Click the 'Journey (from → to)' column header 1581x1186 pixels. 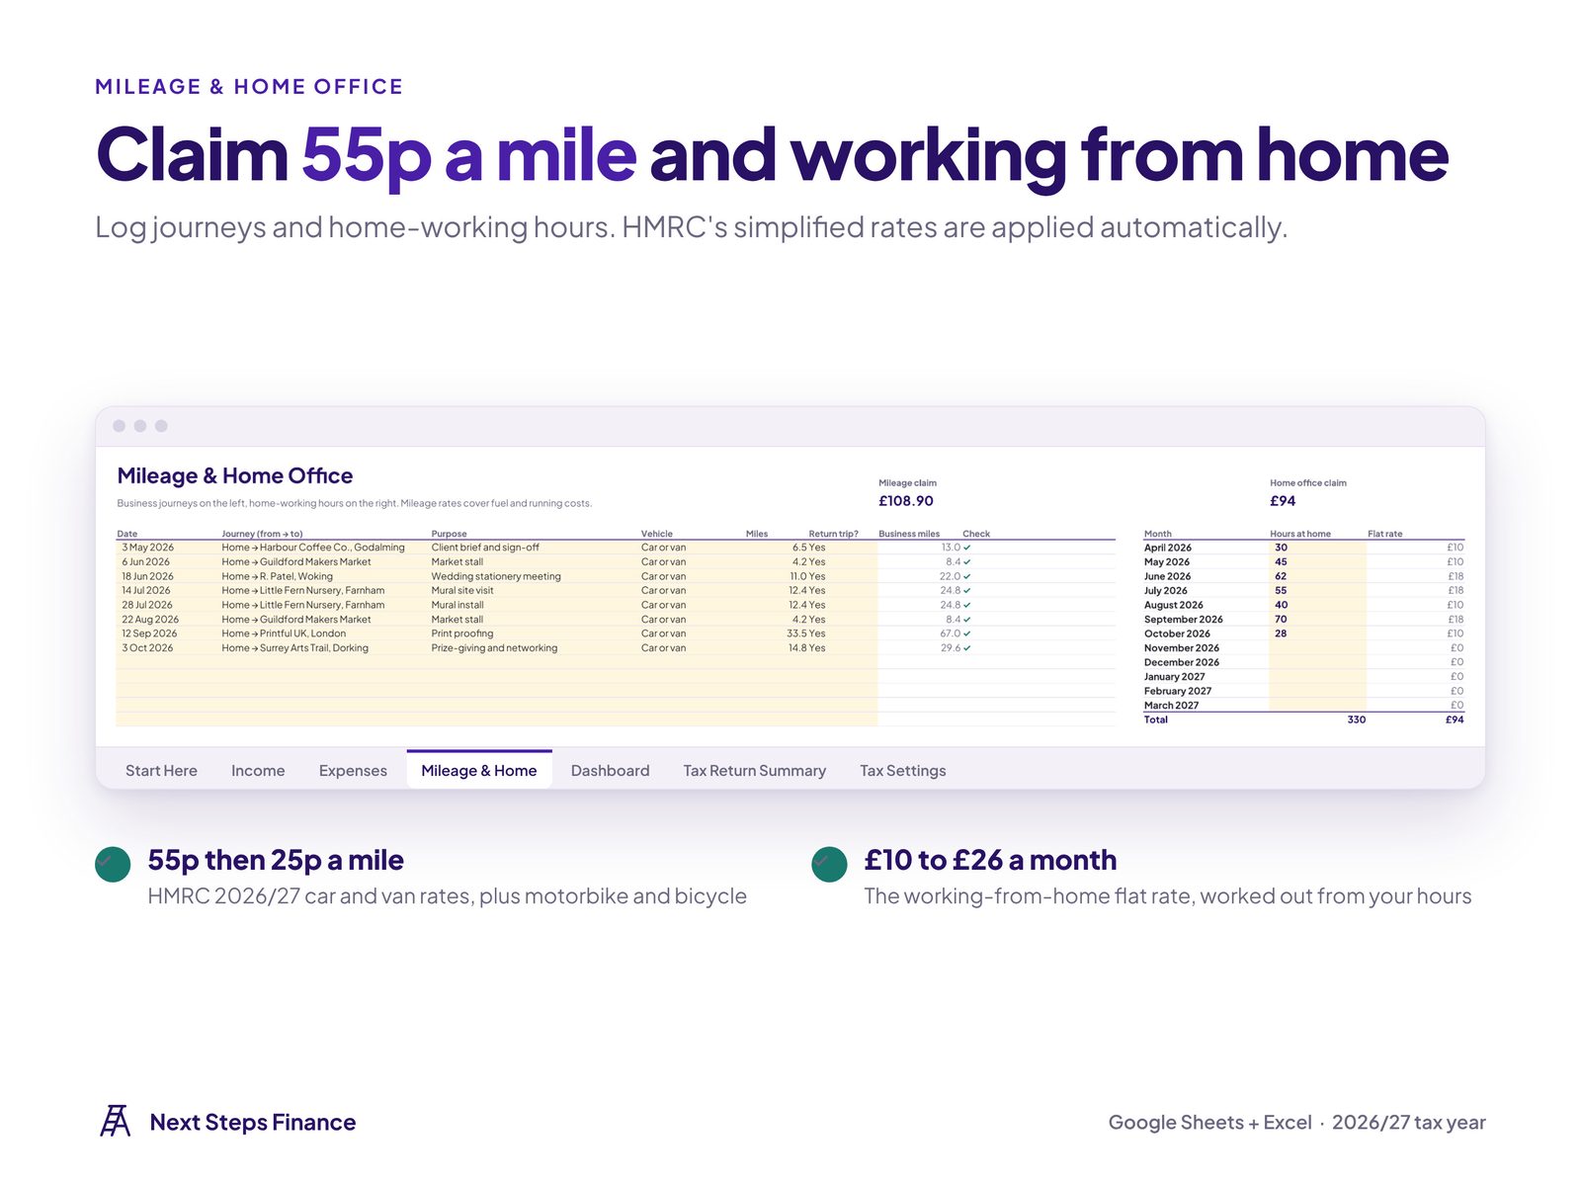(262, 534)
